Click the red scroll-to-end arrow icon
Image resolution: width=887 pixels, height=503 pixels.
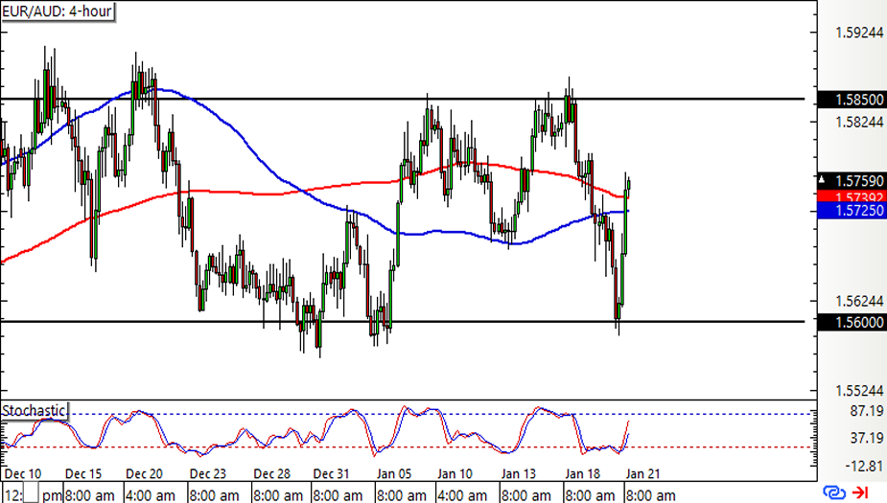coord(860,492)
